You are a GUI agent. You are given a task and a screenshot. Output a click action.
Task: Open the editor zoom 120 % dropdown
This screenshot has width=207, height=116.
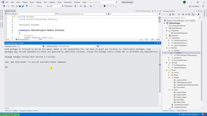point(8,39)
